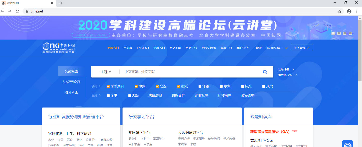Click 新版入口 in the top menu
Screen dimensions: 362x147
pyautogui.click(x=113, y=48)
